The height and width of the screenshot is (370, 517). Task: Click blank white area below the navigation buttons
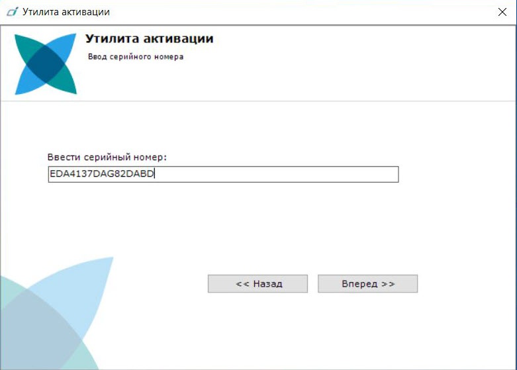pyautogui.click(x=311, y=331)
